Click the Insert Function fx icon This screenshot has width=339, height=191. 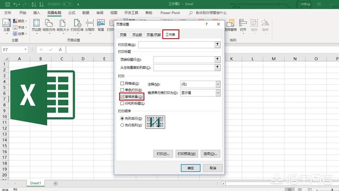60,50
